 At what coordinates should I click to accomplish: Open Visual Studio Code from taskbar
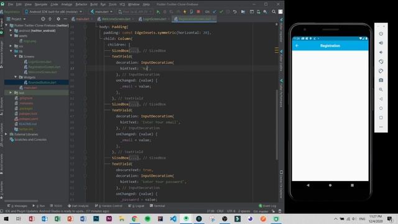coord(173,218)
